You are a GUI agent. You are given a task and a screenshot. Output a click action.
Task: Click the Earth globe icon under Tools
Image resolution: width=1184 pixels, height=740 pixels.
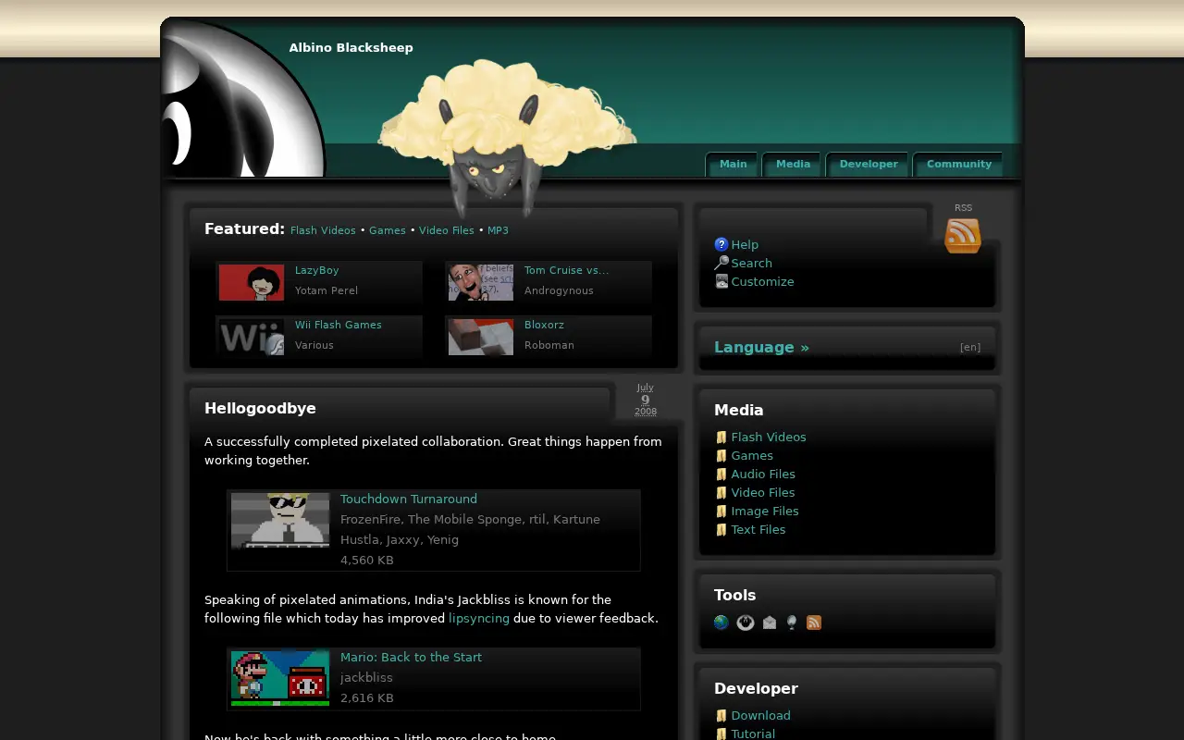(x=721, y=623)
